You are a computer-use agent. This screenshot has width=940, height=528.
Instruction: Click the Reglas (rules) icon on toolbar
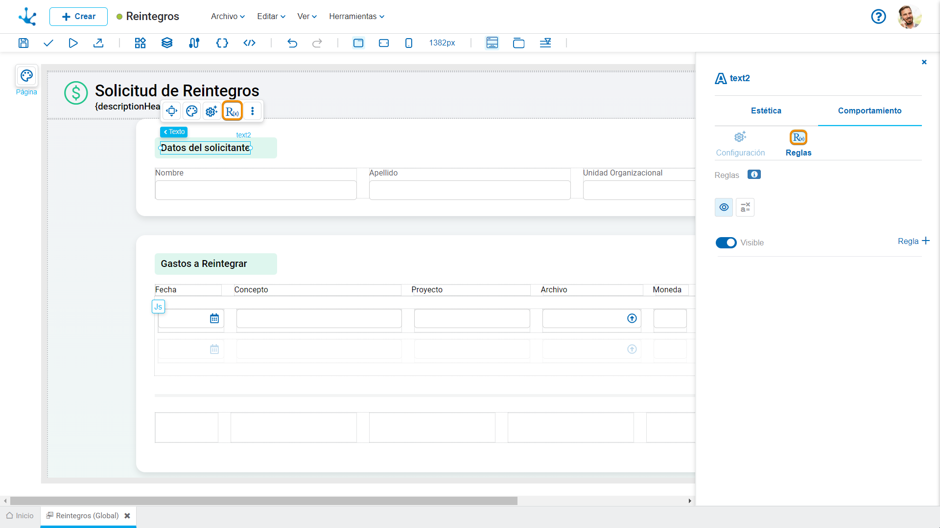232,111
